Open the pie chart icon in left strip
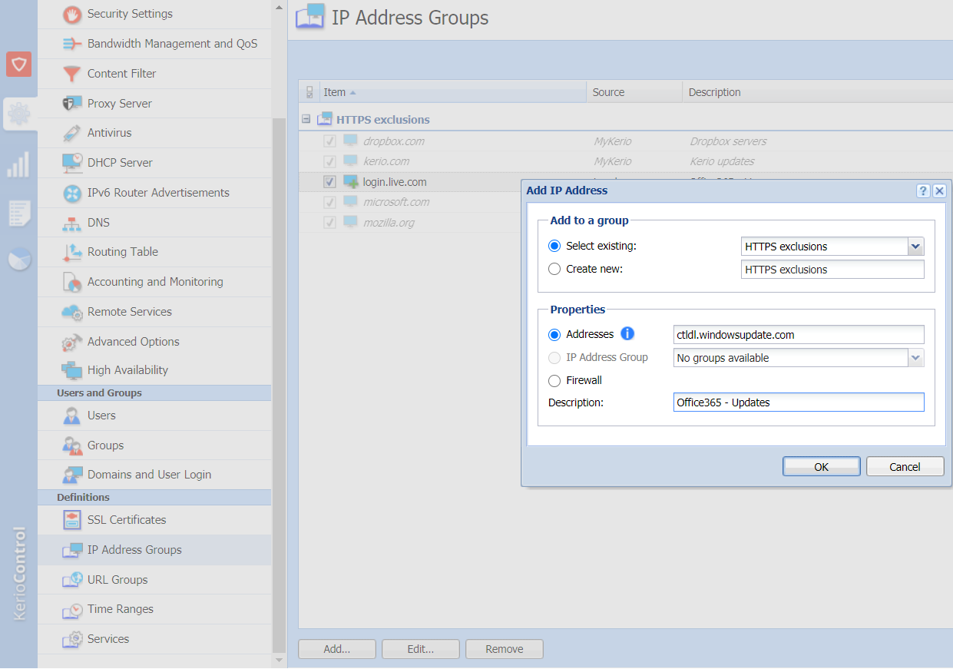Screen dimensions: 953x669 (18, 260)
